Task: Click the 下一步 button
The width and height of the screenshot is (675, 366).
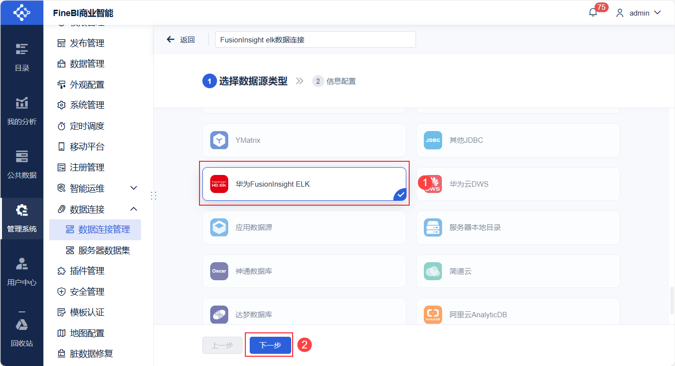Action: pos(270,345)
